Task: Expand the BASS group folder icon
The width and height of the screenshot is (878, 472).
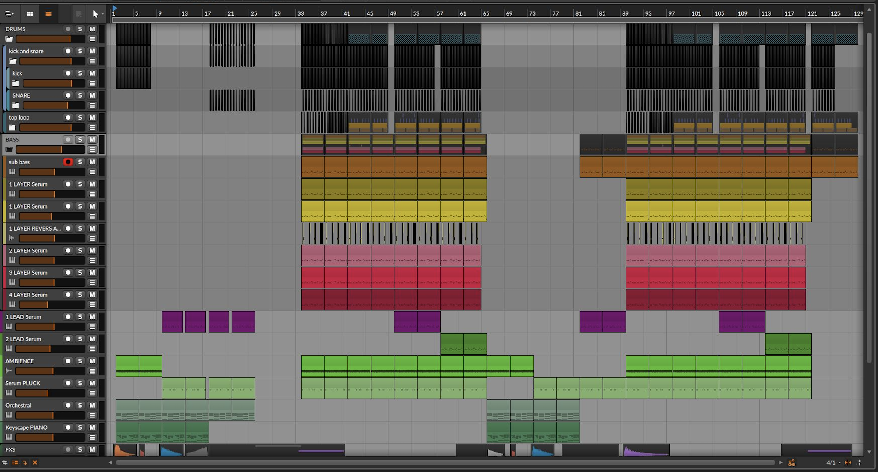Action: click(x=9, y=150)
